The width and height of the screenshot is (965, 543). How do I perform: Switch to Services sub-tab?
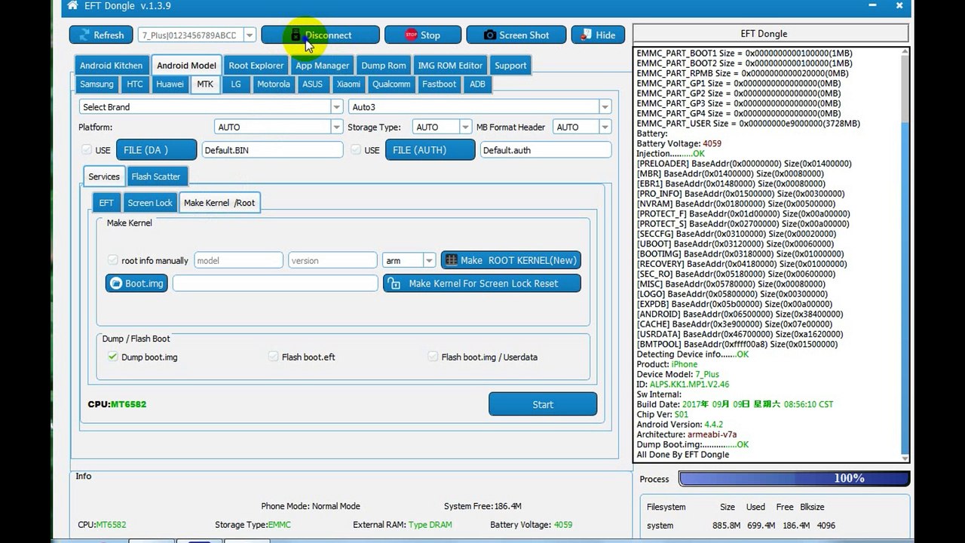click(104, 176)
